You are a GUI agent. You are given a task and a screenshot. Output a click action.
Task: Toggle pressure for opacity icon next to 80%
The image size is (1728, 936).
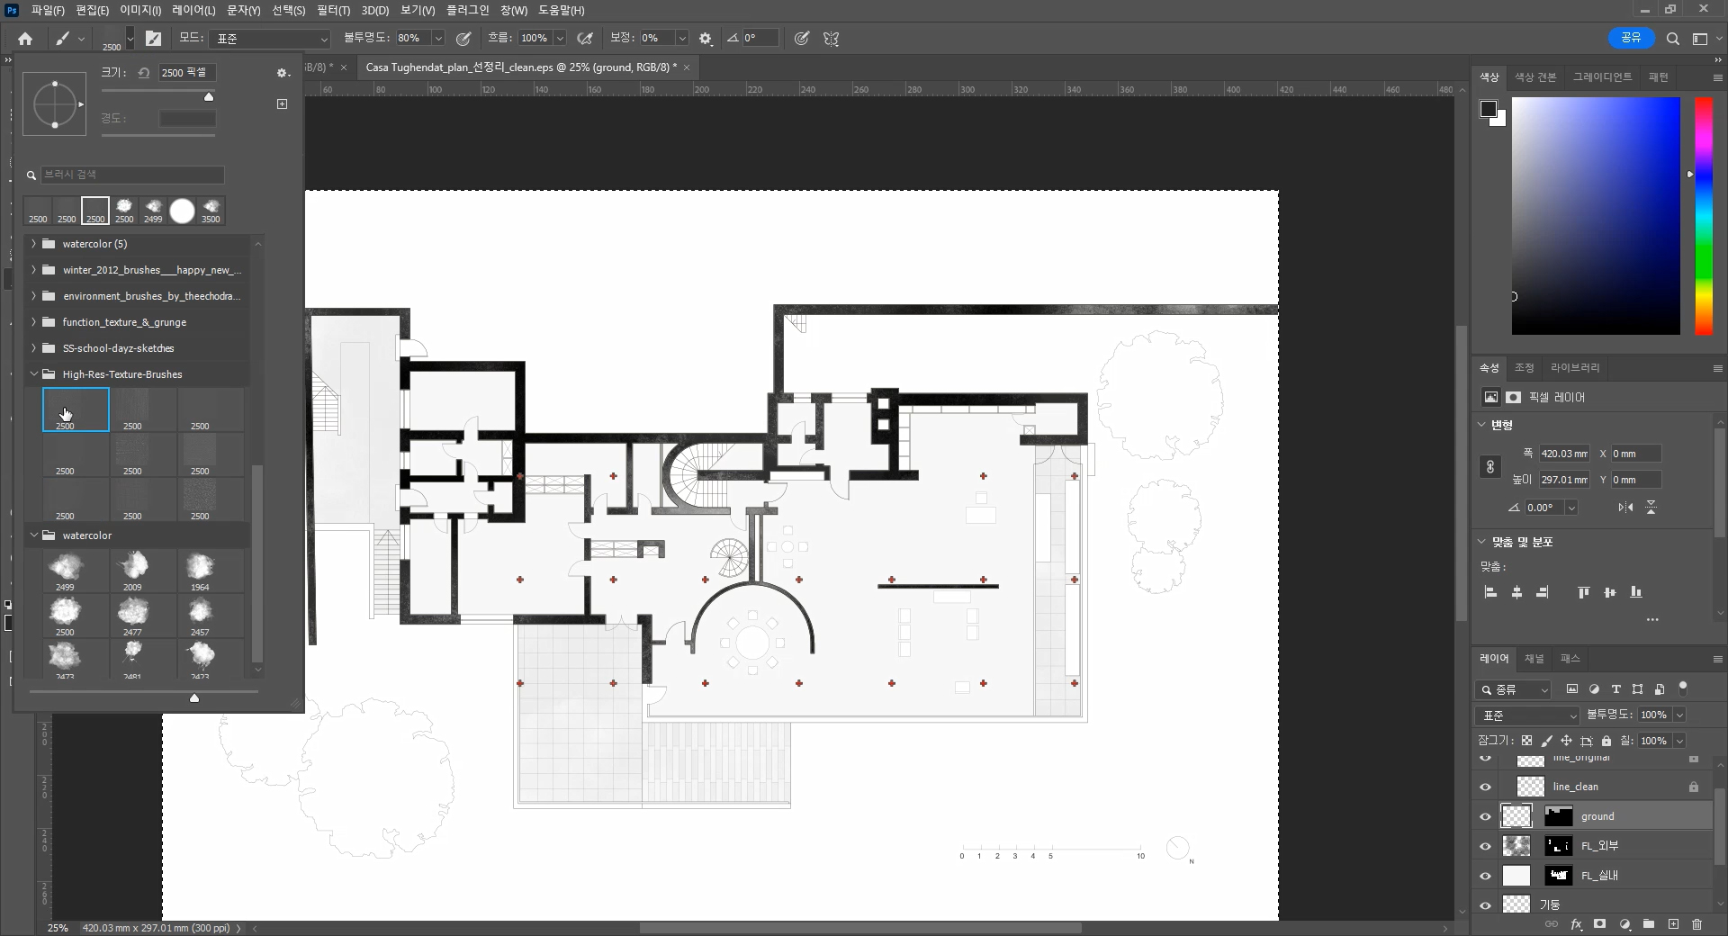[463, 39]
